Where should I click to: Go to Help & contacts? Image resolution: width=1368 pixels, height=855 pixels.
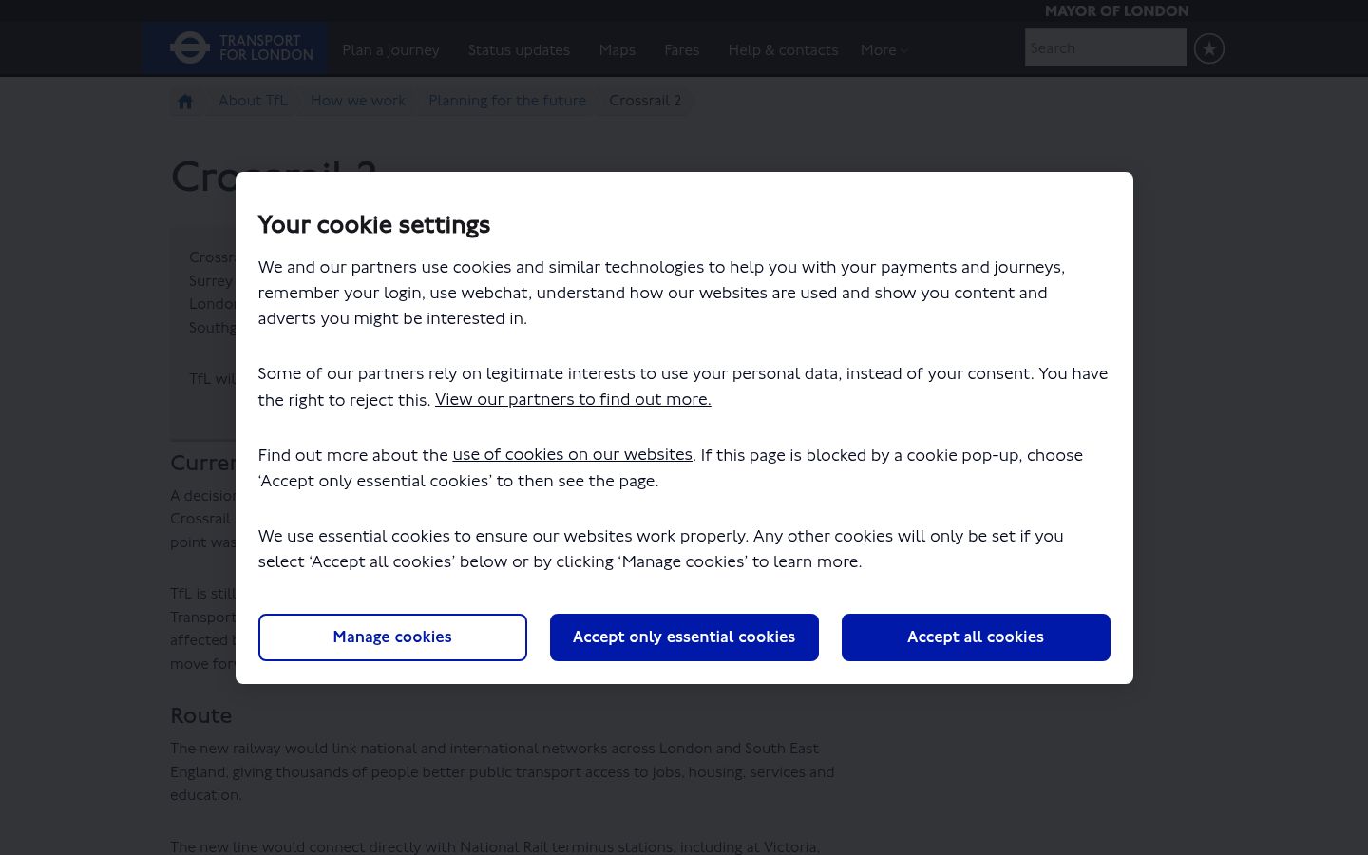pos(783,50)
